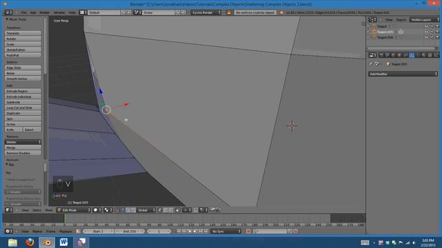Toggle limit selection to visible

click(177, 210)
